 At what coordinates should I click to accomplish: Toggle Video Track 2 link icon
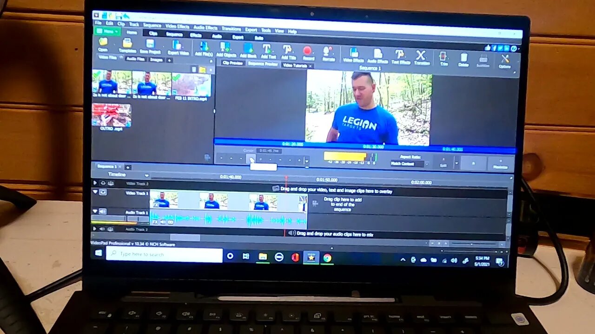pos(110,183)
